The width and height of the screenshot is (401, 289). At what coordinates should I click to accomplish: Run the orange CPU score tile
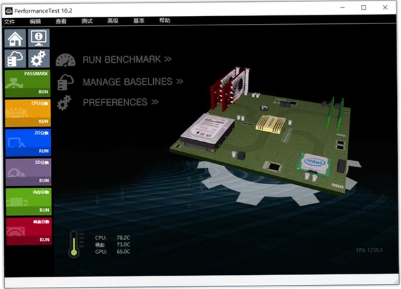(27, 113)
